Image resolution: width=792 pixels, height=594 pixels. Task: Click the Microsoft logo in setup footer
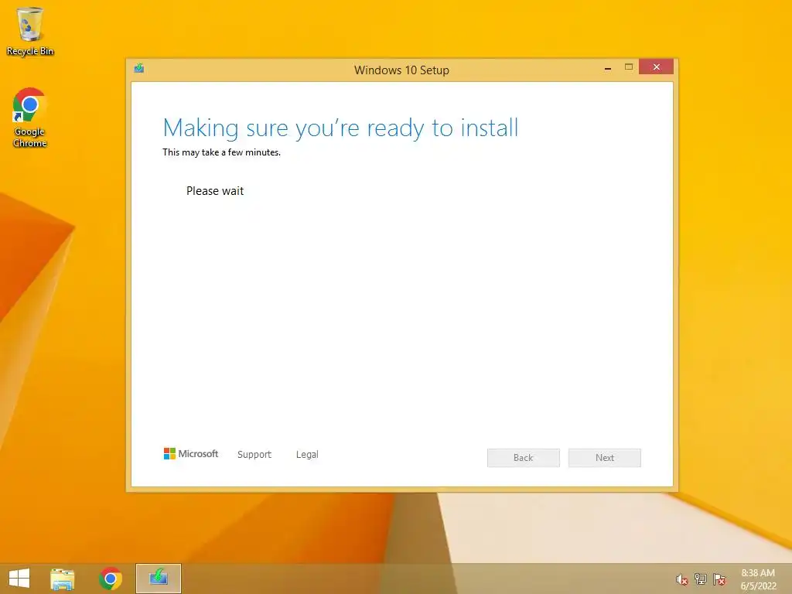click(191, 453)
